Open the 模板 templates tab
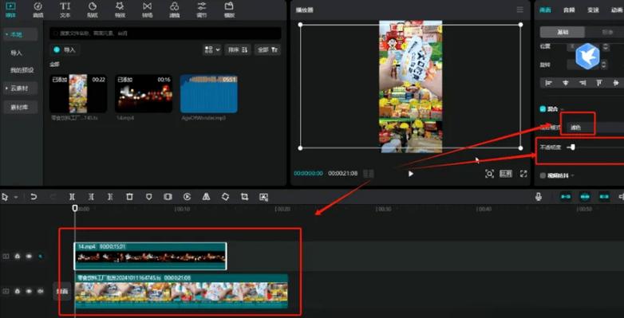Image resolution: width=624 pixels, height=318 pixels. click(229, 10)
